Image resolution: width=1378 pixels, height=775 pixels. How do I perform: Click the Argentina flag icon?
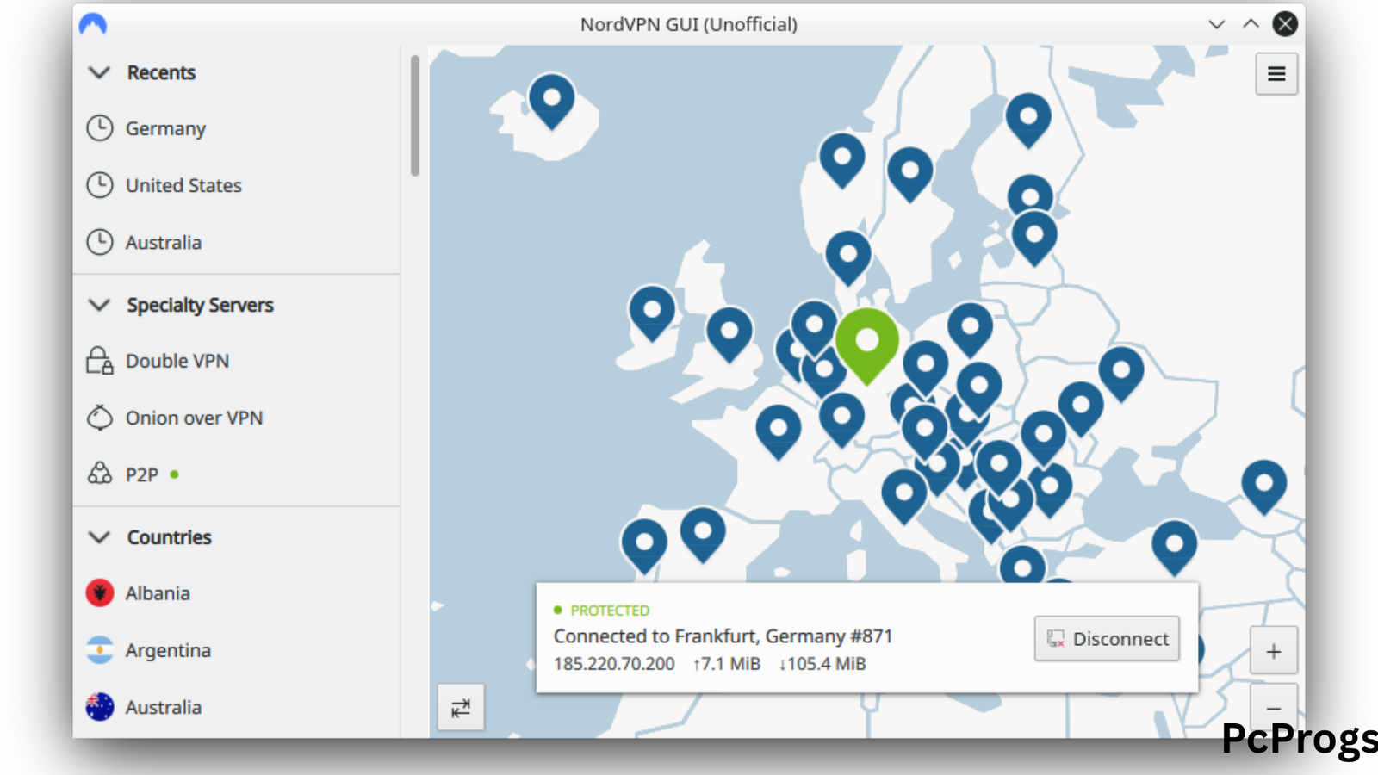point(100,650)
